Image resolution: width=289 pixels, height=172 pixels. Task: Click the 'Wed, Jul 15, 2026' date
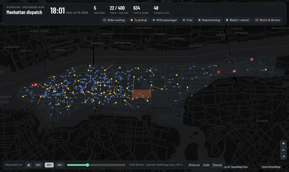click(x=77, y=13)
